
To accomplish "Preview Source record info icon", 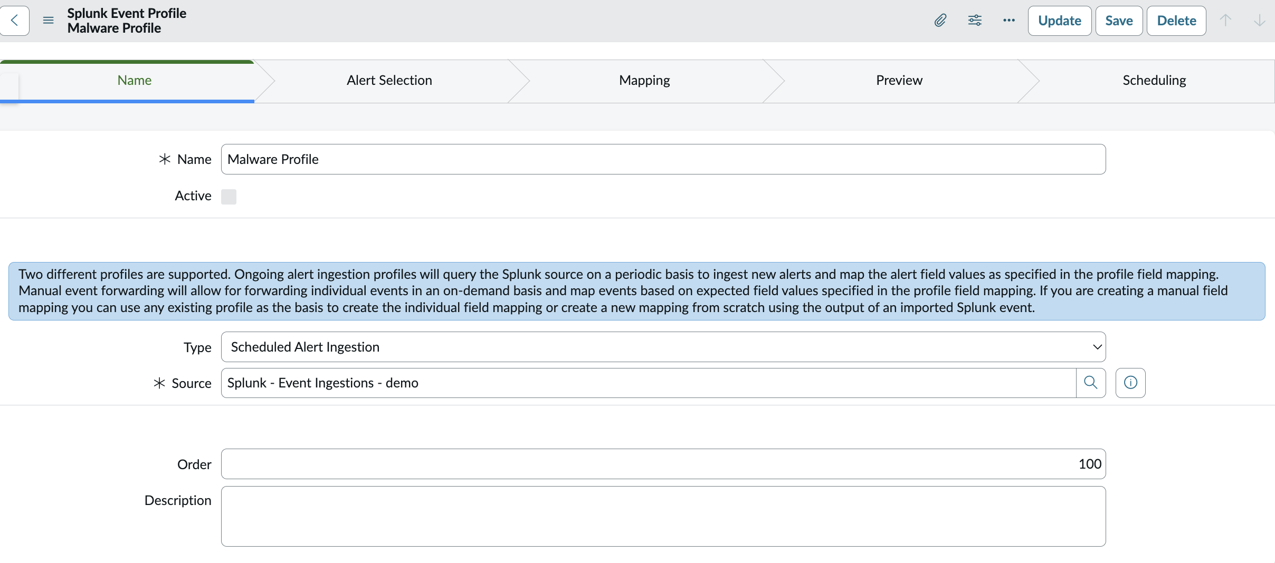I will pos(1130,383).
